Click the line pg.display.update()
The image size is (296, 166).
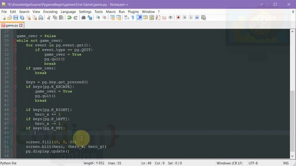48,151
